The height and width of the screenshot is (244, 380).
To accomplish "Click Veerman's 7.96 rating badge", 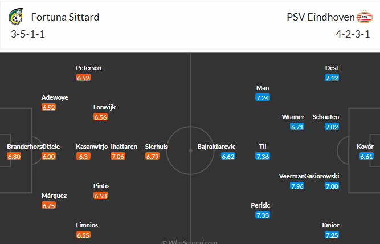I will tap(297, 186).
